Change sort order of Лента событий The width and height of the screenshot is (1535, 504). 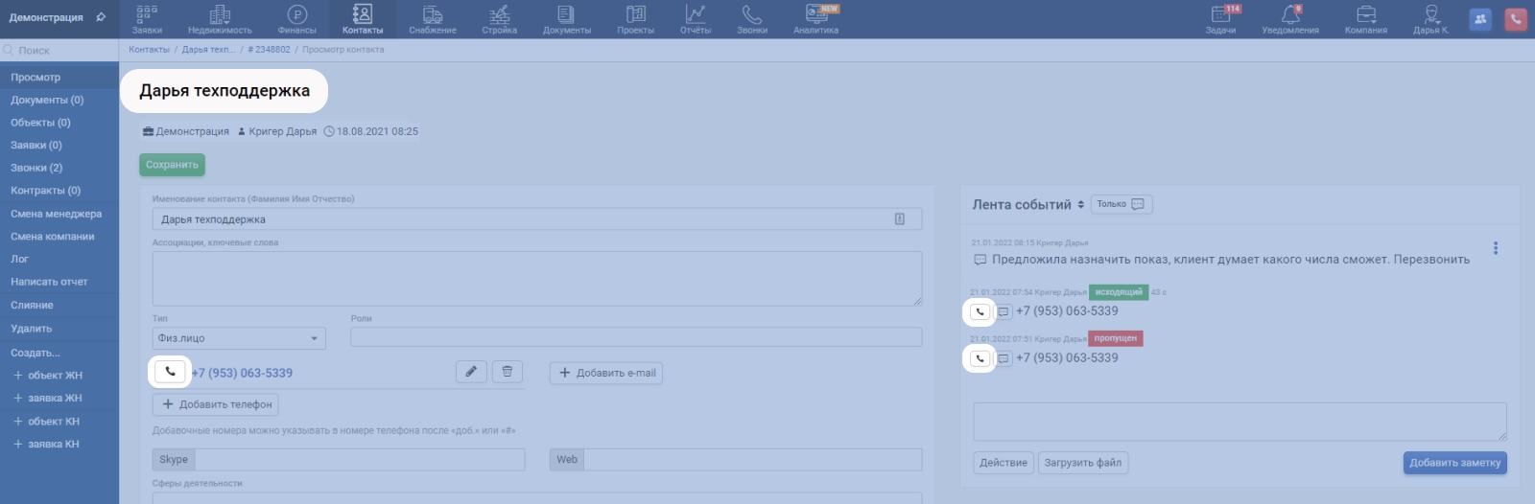point(1081,205)
